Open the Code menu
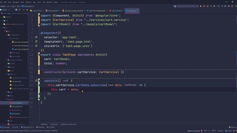Viewport: 237px width, 133px height. pos(22,2)
